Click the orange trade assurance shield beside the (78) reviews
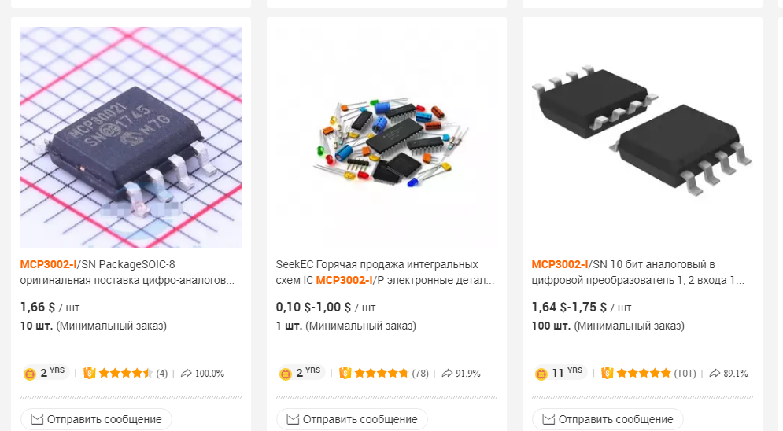 pos(345,373)
